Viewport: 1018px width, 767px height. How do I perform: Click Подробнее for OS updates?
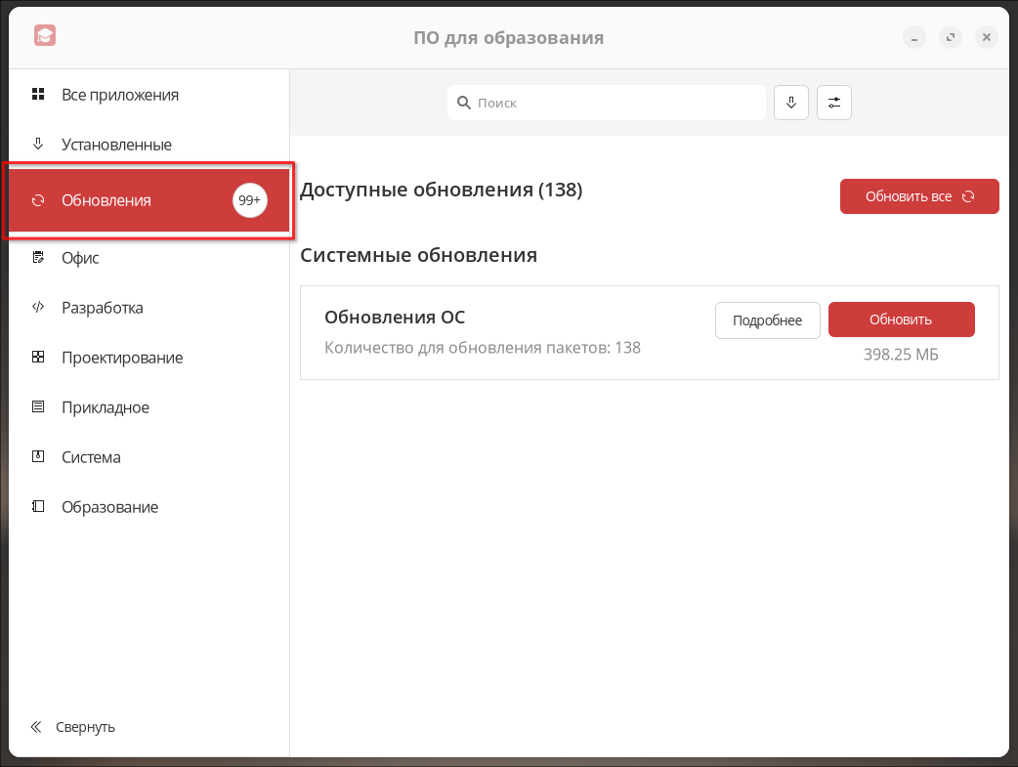(767, 320)
